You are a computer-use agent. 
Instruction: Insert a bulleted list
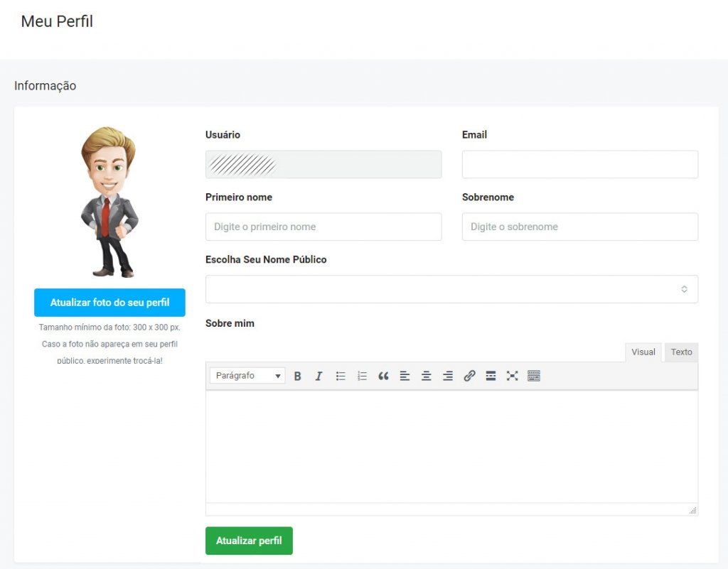(341, 376)
